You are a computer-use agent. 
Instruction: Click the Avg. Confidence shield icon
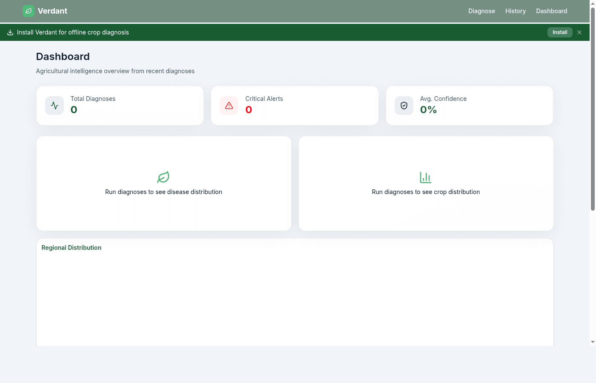coord(404,106)
